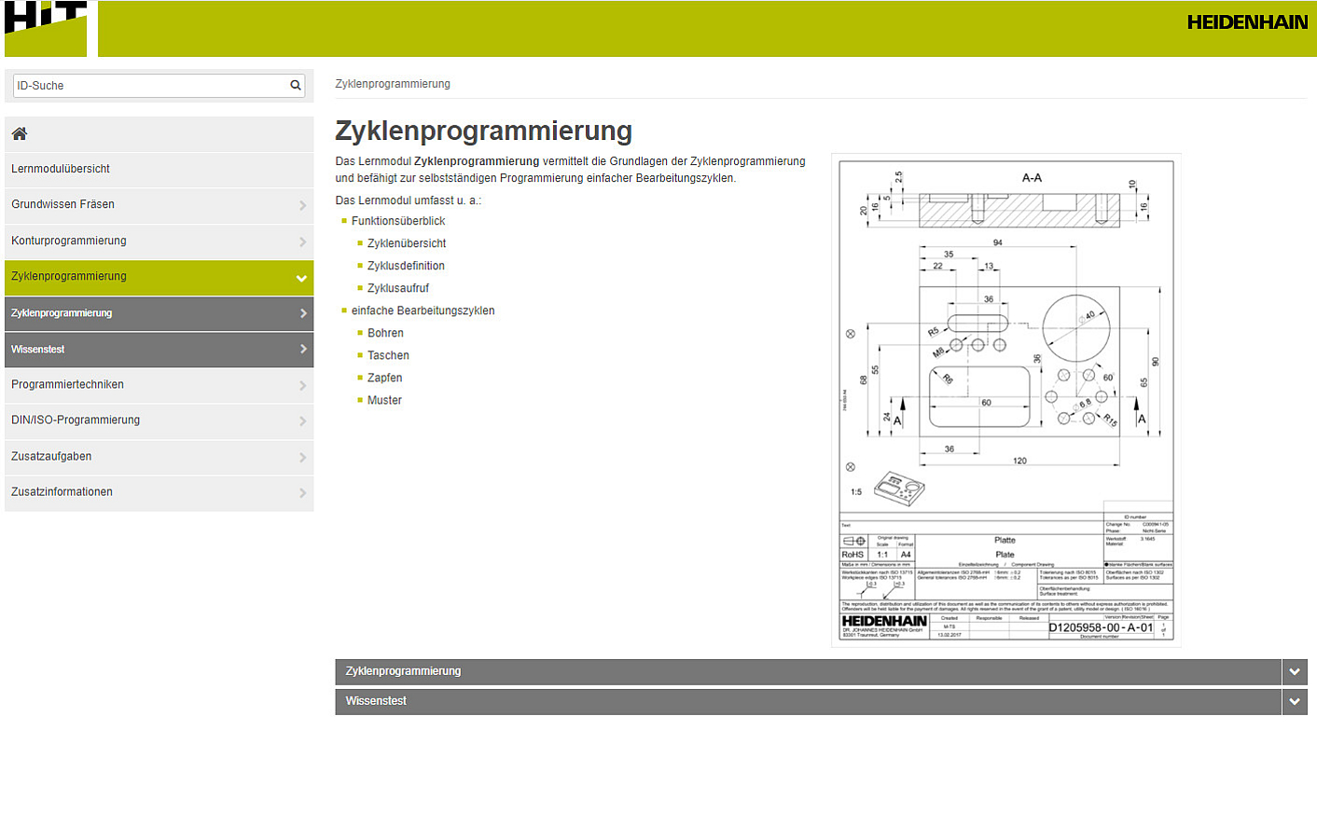The image size is (1317, 840).
Task: Click Zyklusaufruf list item
Action: (x=398, y=288)
